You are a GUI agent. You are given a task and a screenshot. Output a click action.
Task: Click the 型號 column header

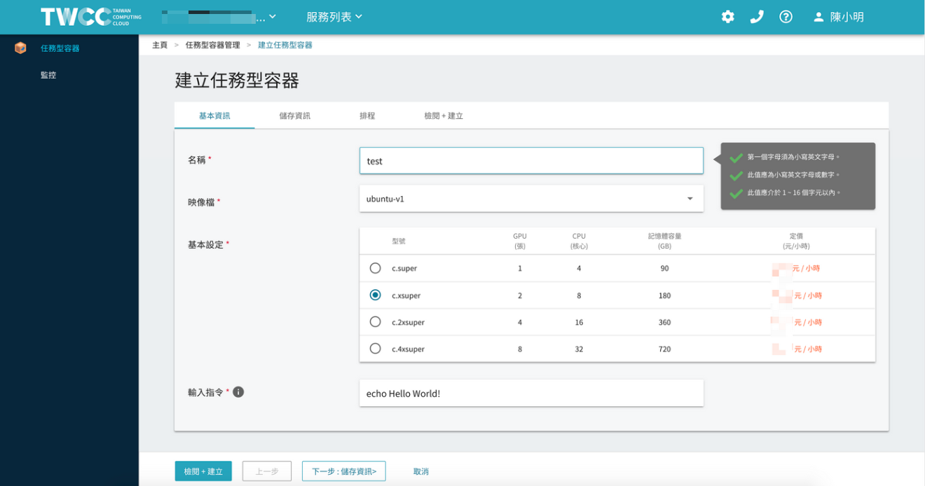399,241
